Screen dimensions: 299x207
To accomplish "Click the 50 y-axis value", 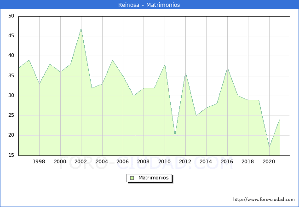I will click(11, 16).
